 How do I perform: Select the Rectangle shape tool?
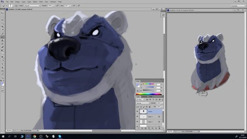tap(2, 71)
